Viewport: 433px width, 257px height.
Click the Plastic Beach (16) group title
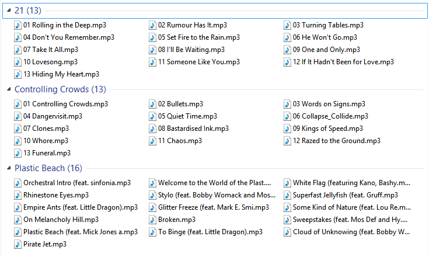[48, 168]
